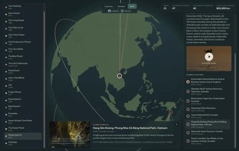Viewport: 239px width, 151px height.
Task: Click the globe marker near Papua New Guinea
Action: pos(171,112)
